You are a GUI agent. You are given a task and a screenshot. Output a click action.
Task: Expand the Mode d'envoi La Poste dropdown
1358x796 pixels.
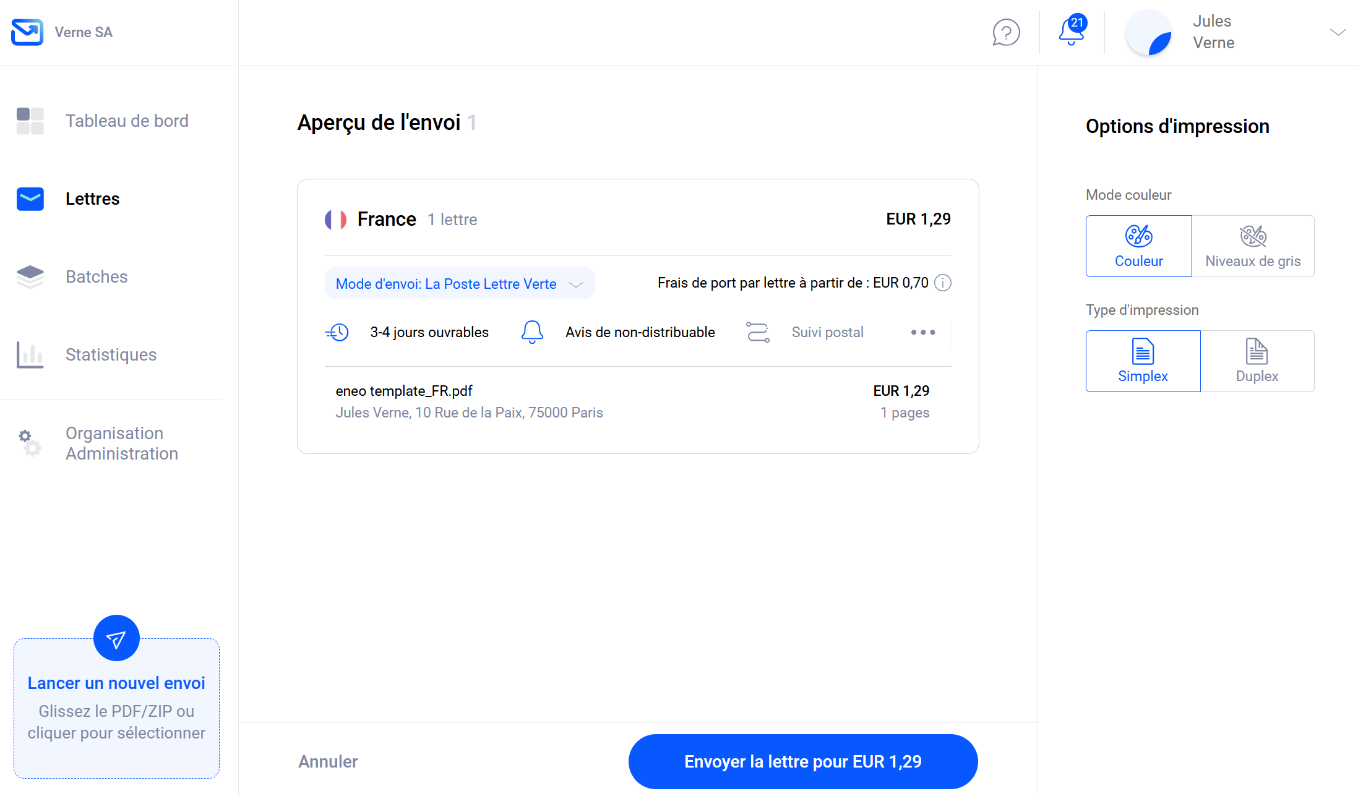pyautogui.click(x=459, y=284)
